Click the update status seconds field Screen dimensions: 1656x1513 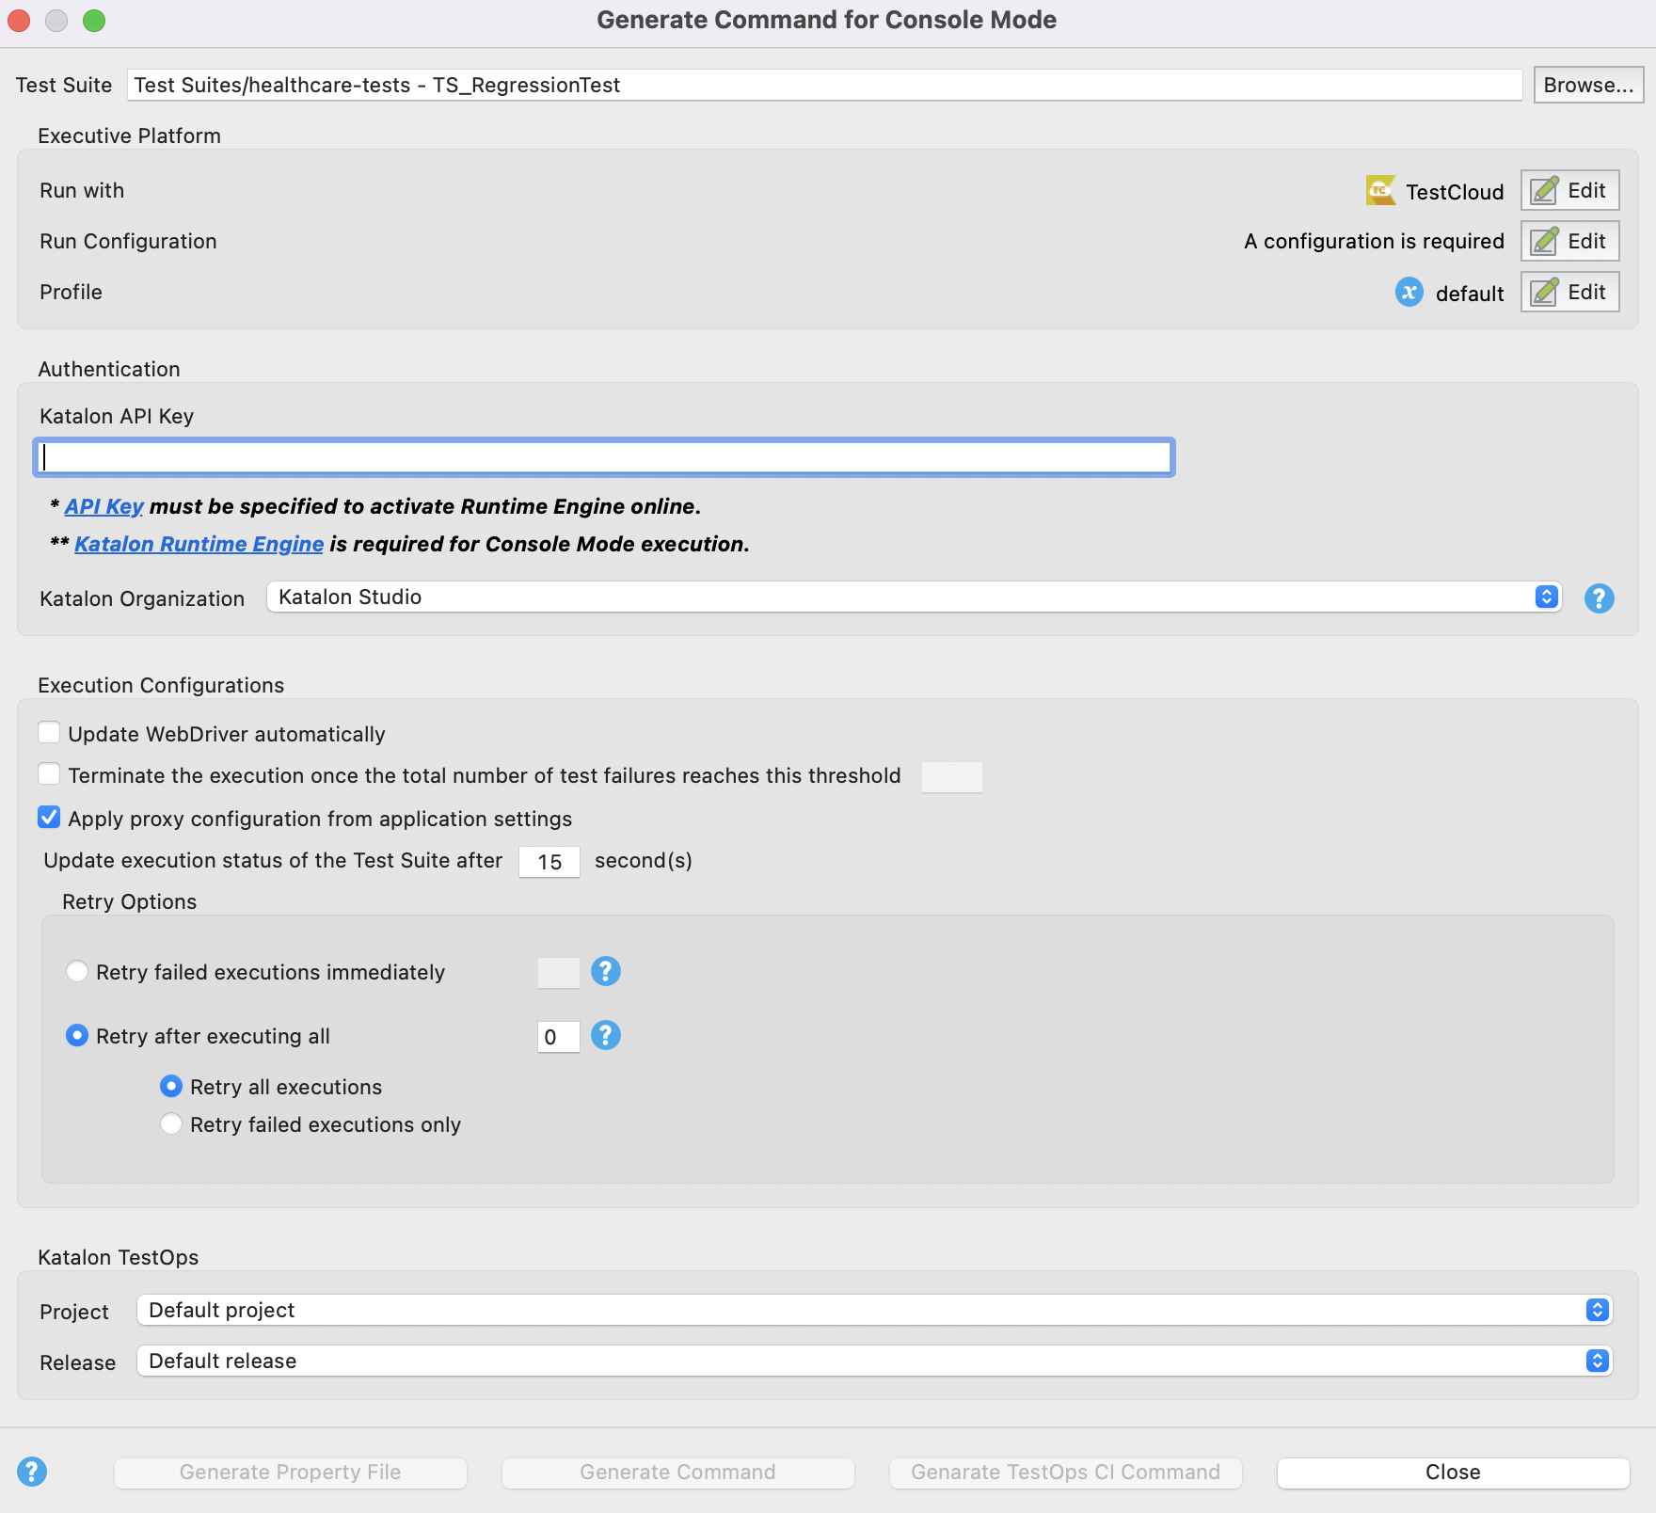pyautogui.click(x=549, y=862)
